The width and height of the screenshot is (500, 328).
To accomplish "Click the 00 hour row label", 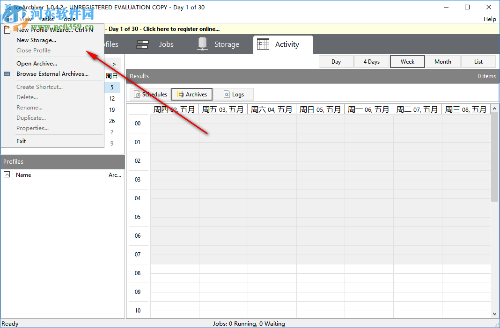I will pyautogui.click(x=138, y=124).
